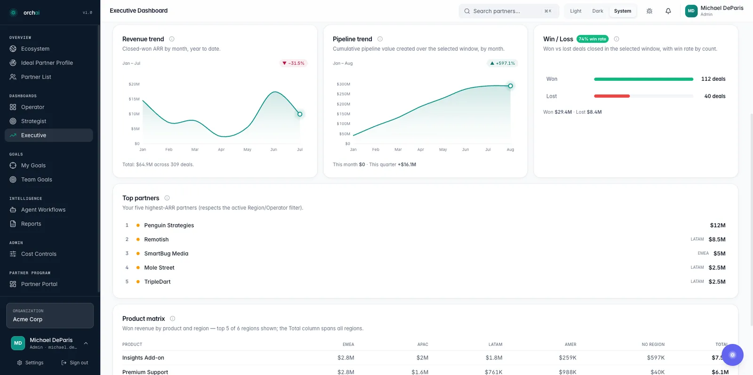Open Penguin Strategies partner

click(x=424, y=226)
